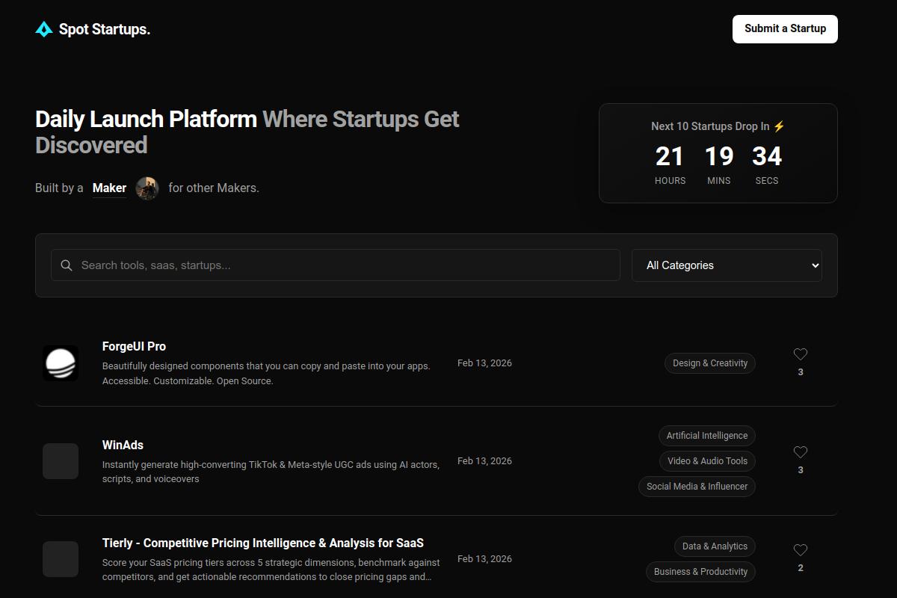Image resolution: width=897 pixels, height=598 pixels.
Task: Click the heart icon beside Tierly
Action: [801, 550]
